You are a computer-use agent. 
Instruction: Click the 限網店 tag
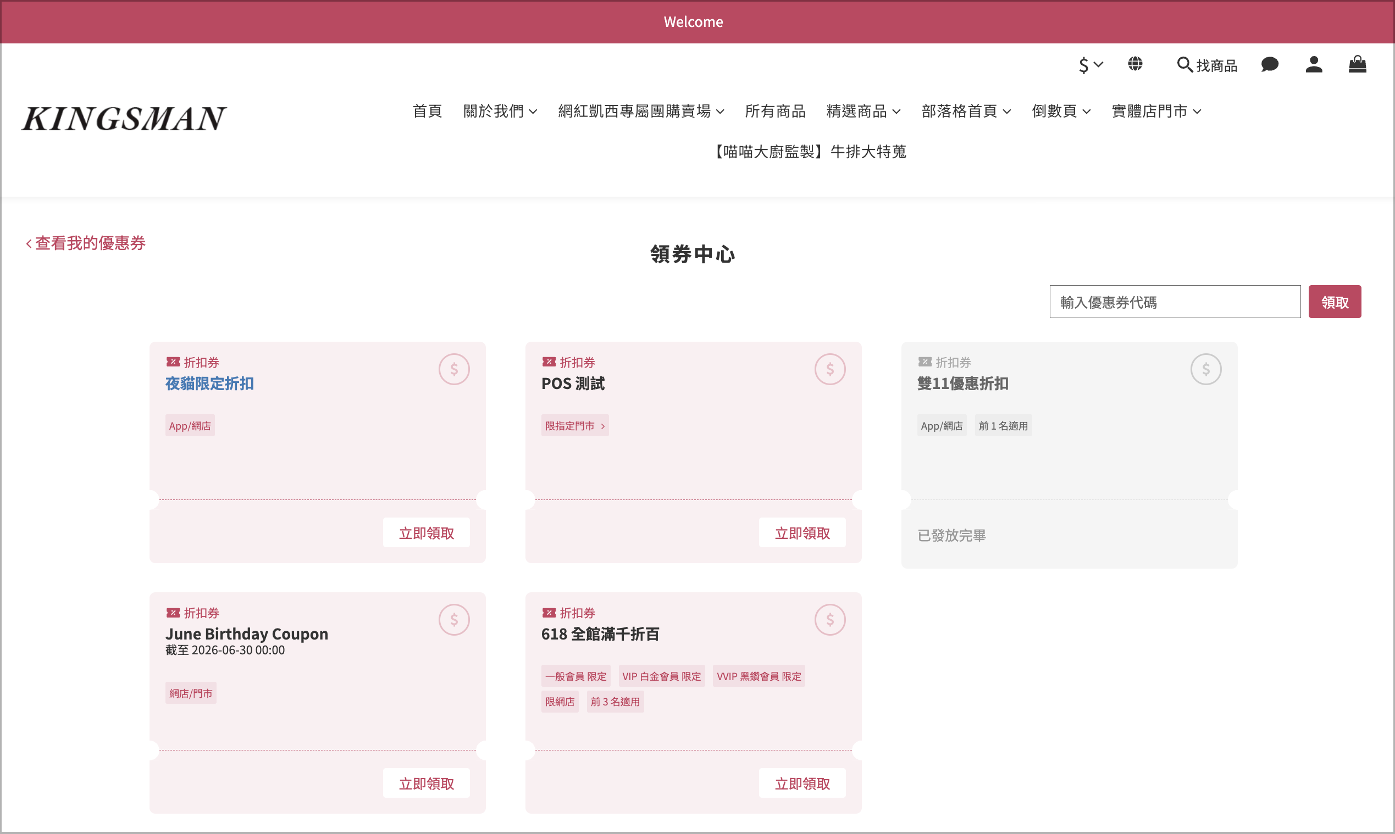coord(560,702)
